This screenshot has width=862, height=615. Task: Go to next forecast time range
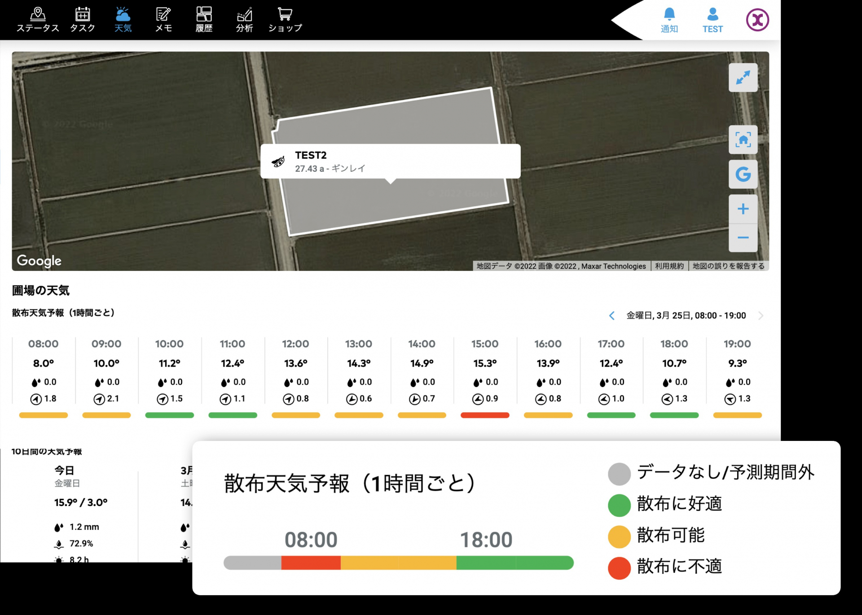(x=761, y=316)
